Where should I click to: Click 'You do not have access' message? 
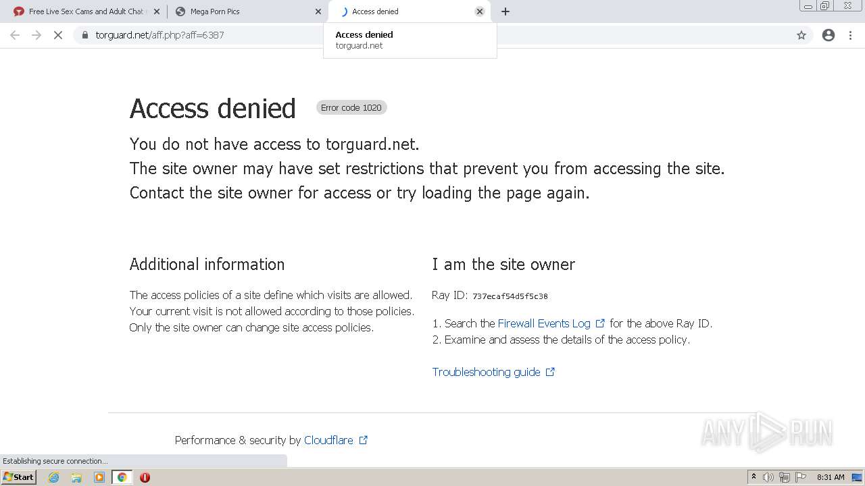pos(274,144)
